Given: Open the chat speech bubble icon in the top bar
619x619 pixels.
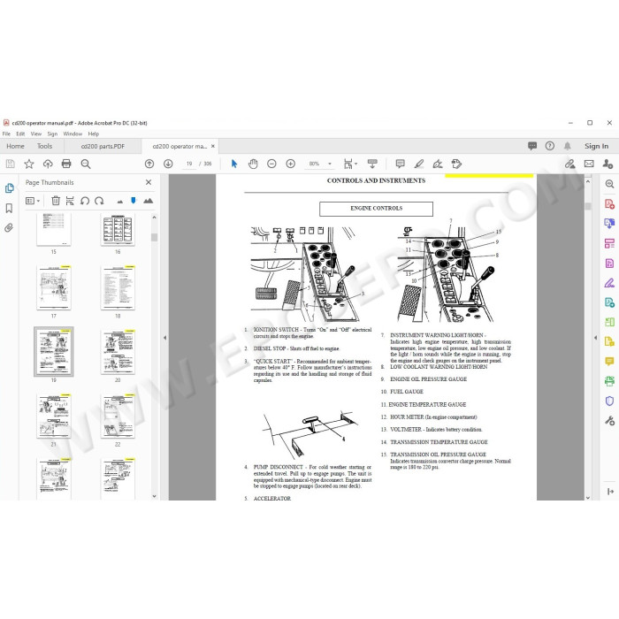Looking at the screenshot, I should (532, 146).
